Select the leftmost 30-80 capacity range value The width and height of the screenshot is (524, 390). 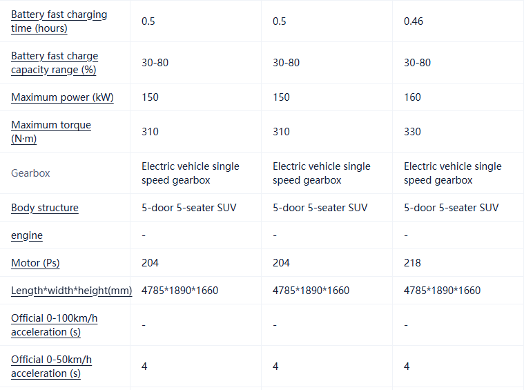point(155,63)
